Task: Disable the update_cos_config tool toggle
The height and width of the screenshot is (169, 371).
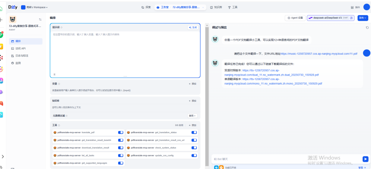Action: [194, 156]
